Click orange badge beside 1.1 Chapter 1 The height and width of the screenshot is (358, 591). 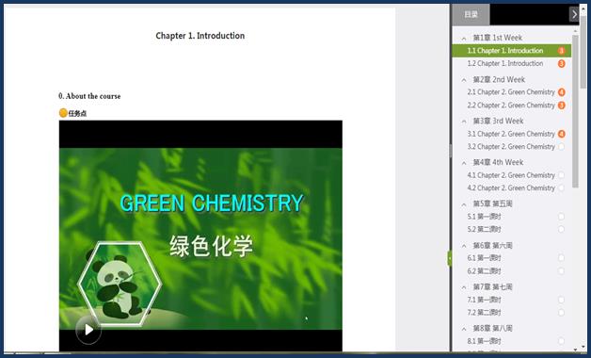click(x=561, y=51)
